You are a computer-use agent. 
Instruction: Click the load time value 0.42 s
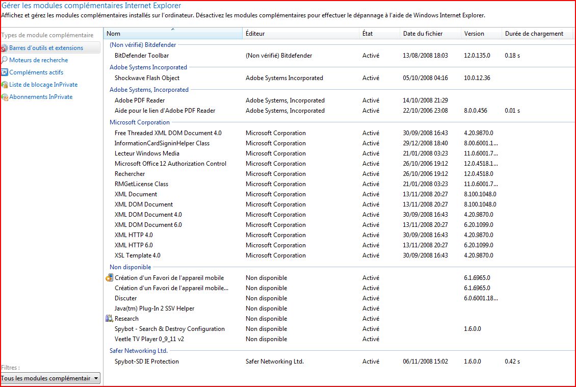(512, 362)
